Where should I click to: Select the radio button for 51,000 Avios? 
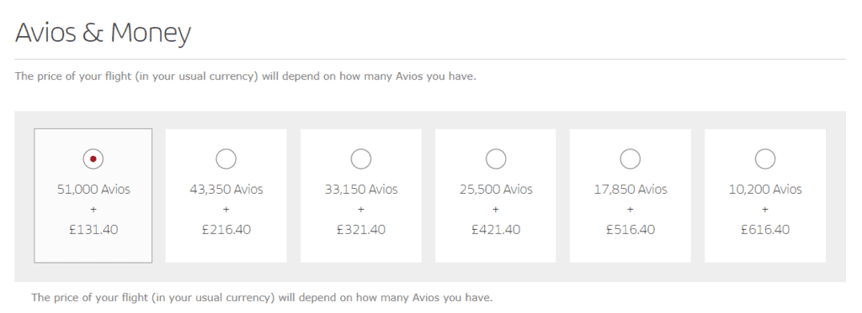coord(93,159)
